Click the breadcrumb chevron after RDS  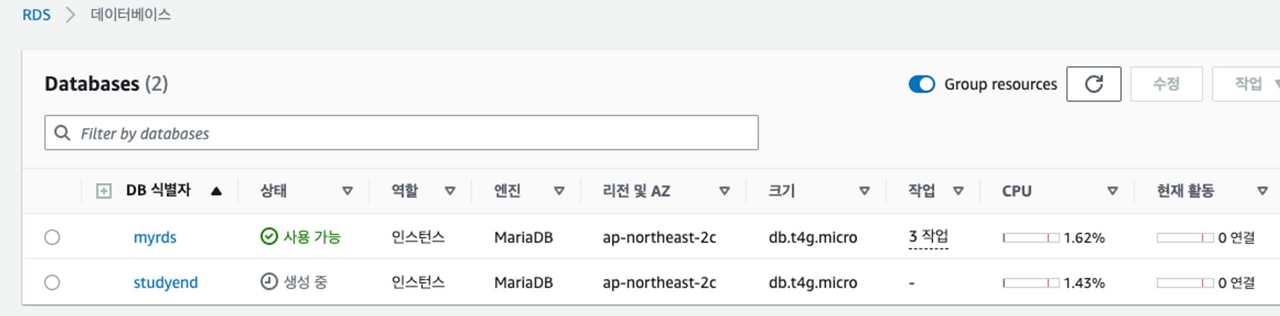(70, 15)
